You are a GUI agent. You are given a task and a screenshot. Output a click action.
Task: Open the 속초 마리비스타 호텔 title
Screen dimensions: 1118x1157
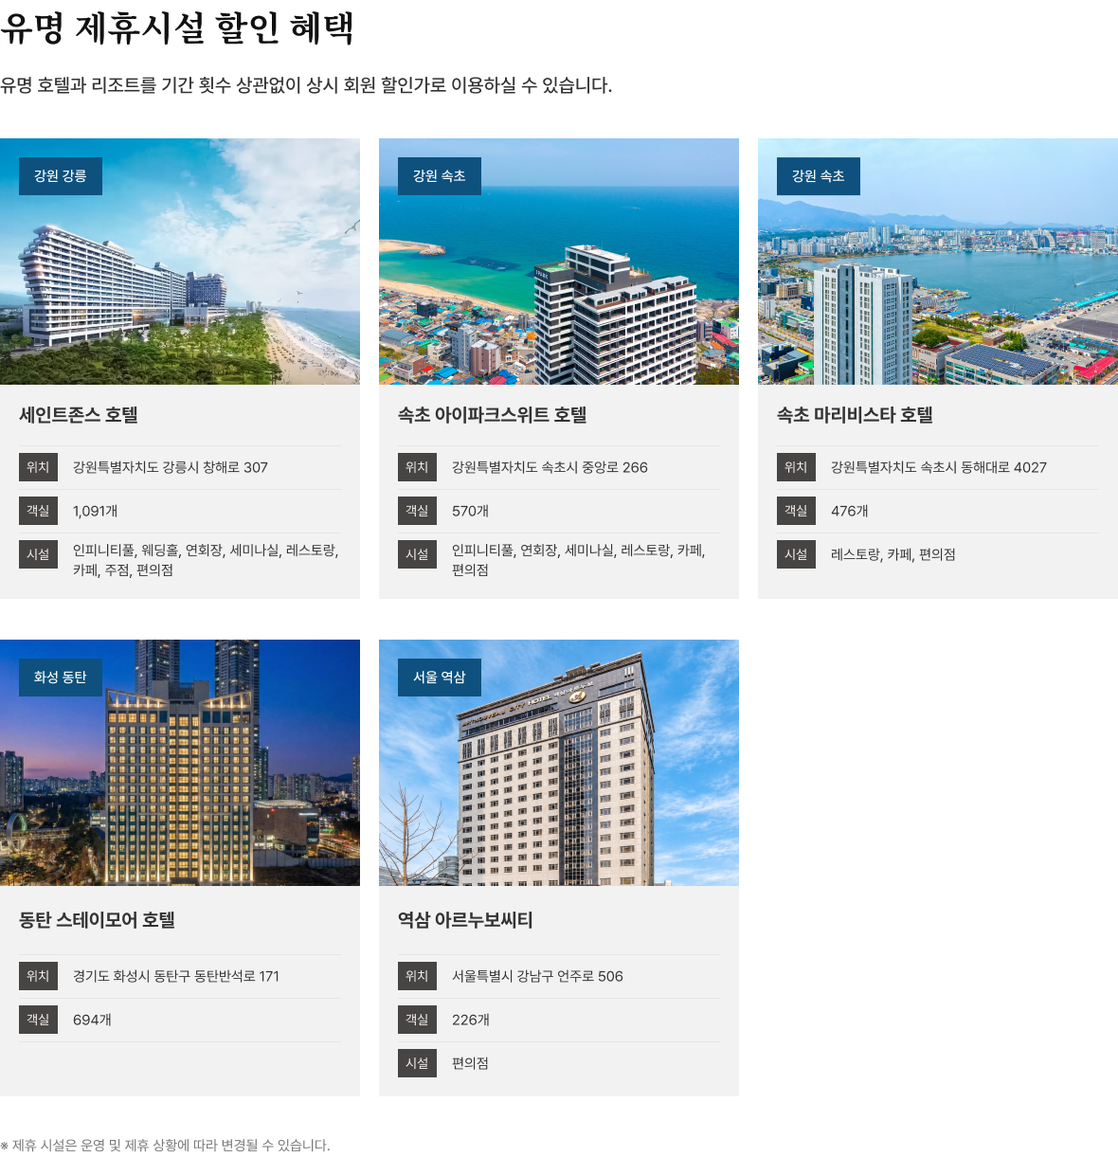click(856, 415)
